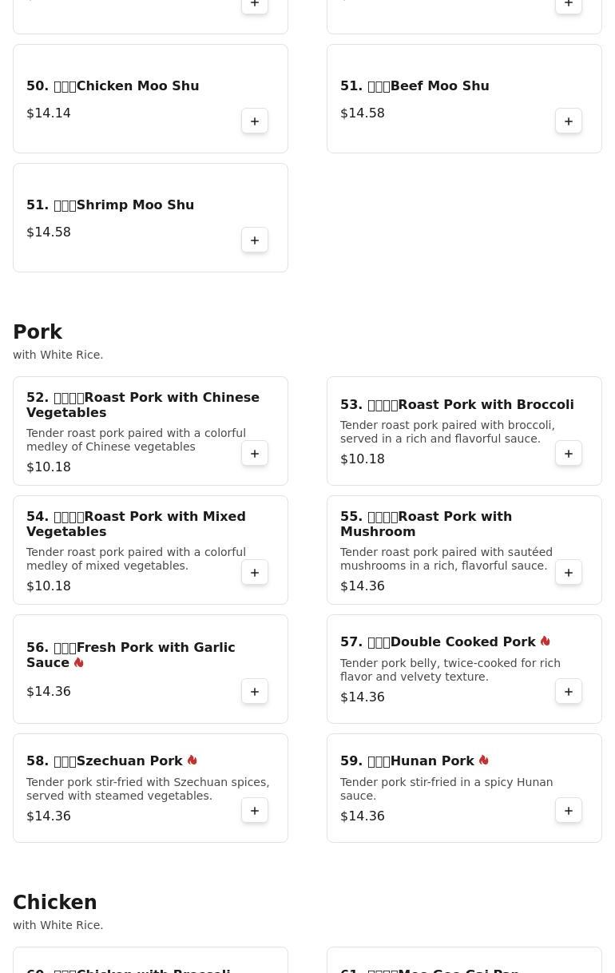Open Beef Moo Shu item title
The height and width of the screenshot is (973, 615).
tap(415, 86)
